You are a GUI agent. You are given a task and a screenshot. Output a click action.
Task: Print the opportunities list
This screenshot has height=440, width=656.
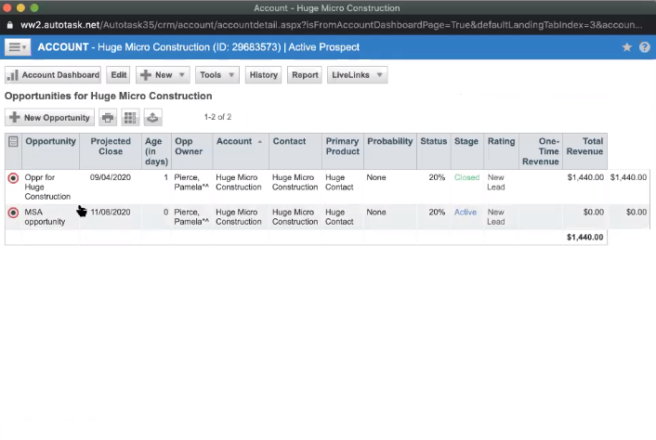tap(108, 117)
